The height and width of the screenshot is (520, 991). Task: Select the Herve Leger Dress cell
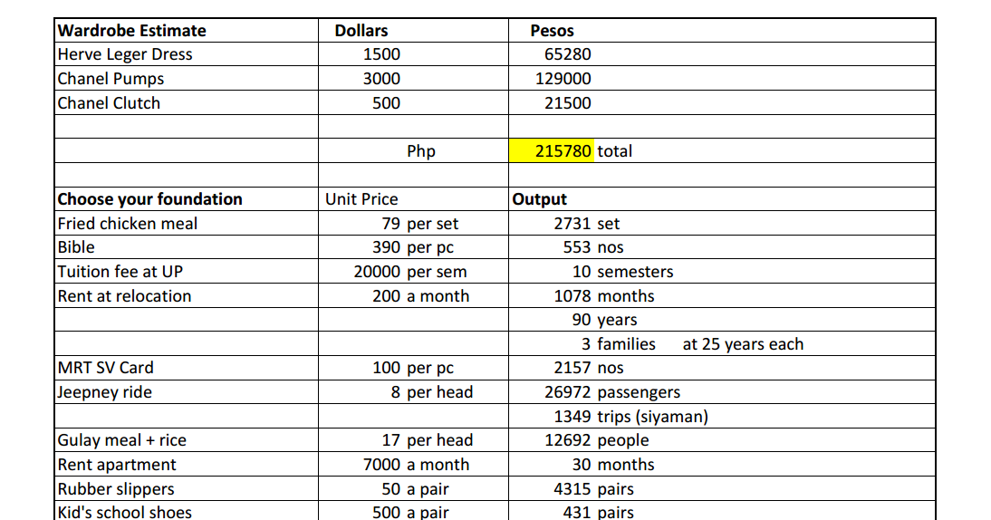tap(187, 54)
